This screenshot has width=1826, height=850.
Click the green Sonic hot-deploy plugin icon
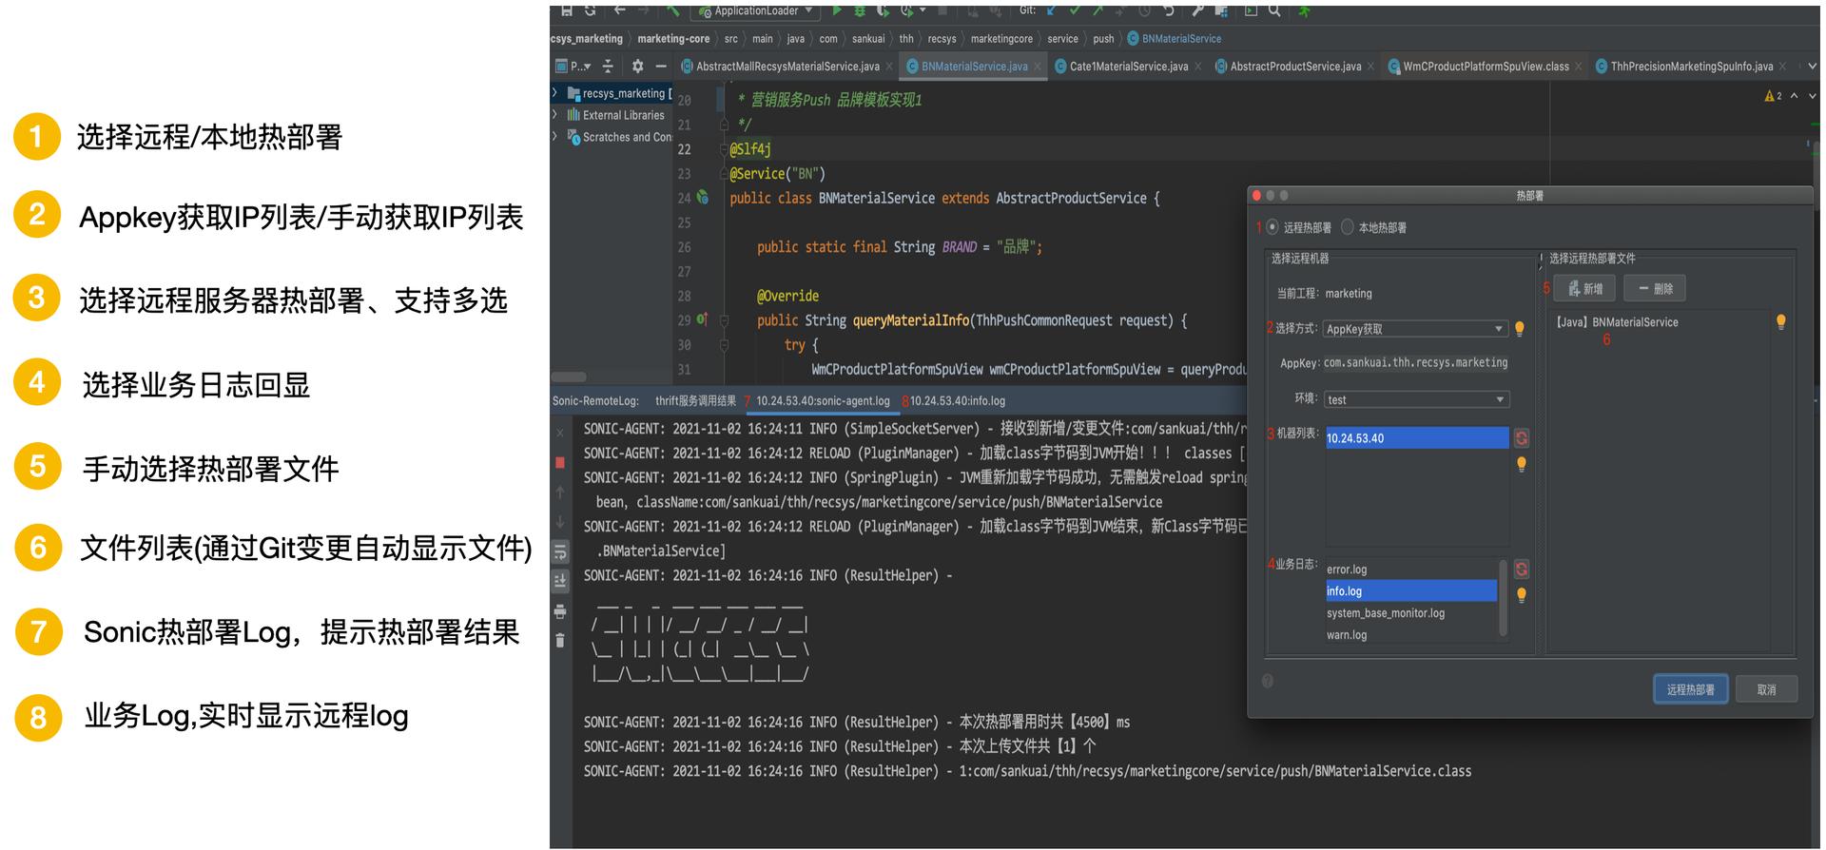pyautogui.click(x=1305, y=10)
